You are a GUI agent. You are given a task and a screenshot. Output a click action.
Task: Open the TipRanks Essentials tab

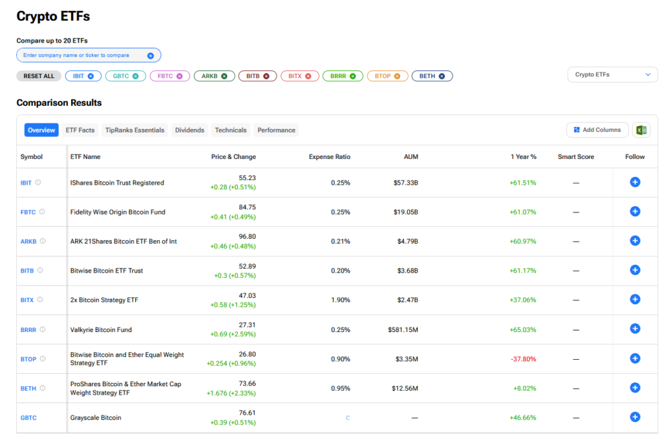click(134, 130)
